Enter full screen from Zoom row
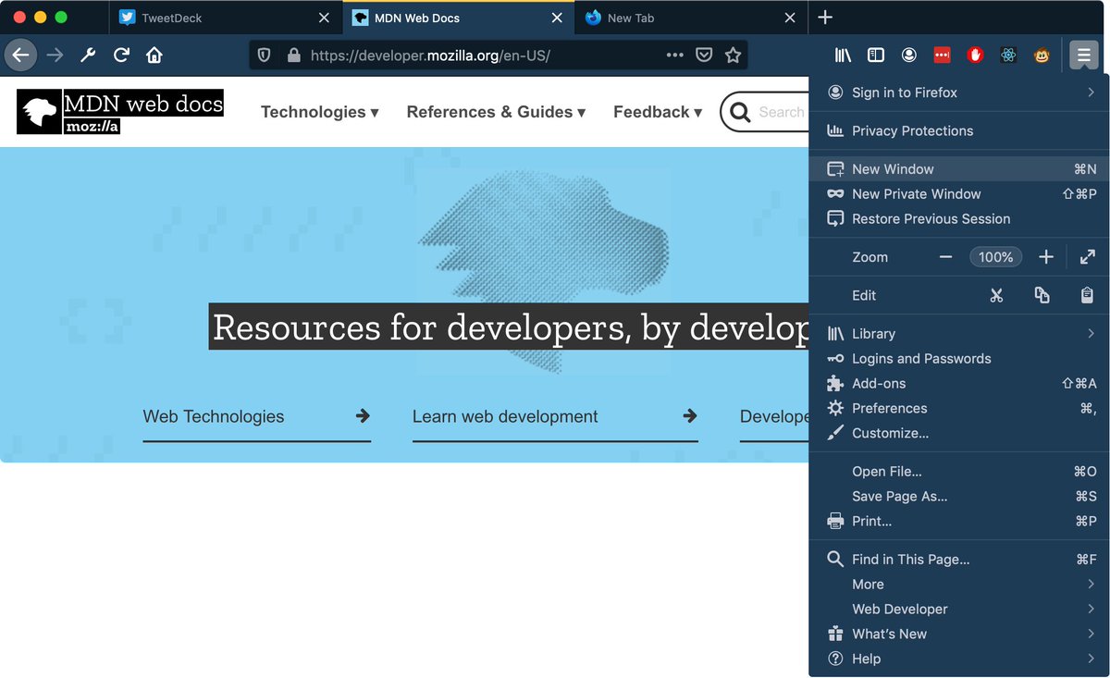This screenshot has height=678, width=1110. pyautogui.click(x=1088, y=257)
